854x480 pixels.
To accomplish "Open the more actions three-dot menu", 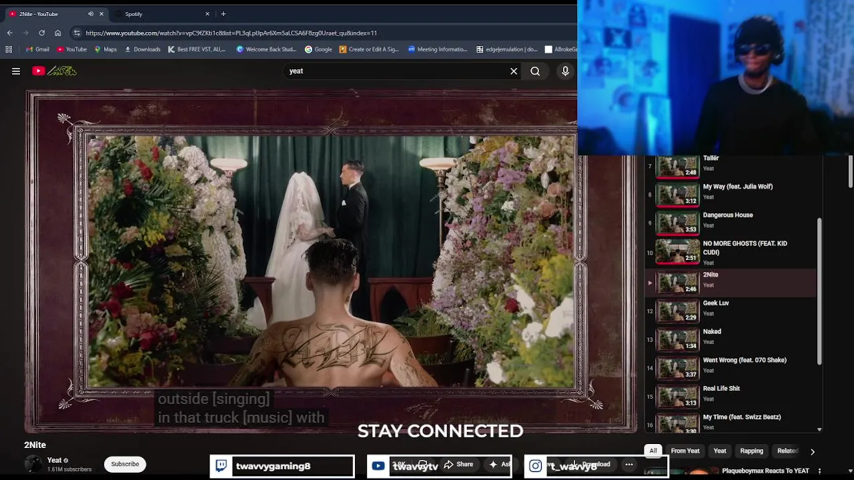I will tap(628, 464).
